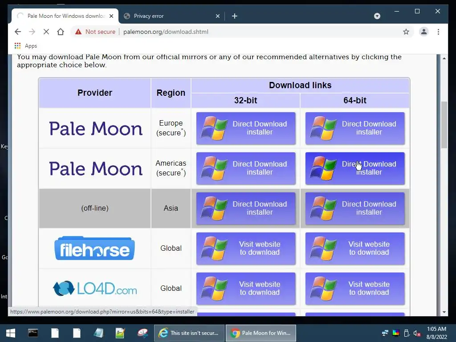Click the network tray icon
Screen dimensions: 456x342
point(385,333)
